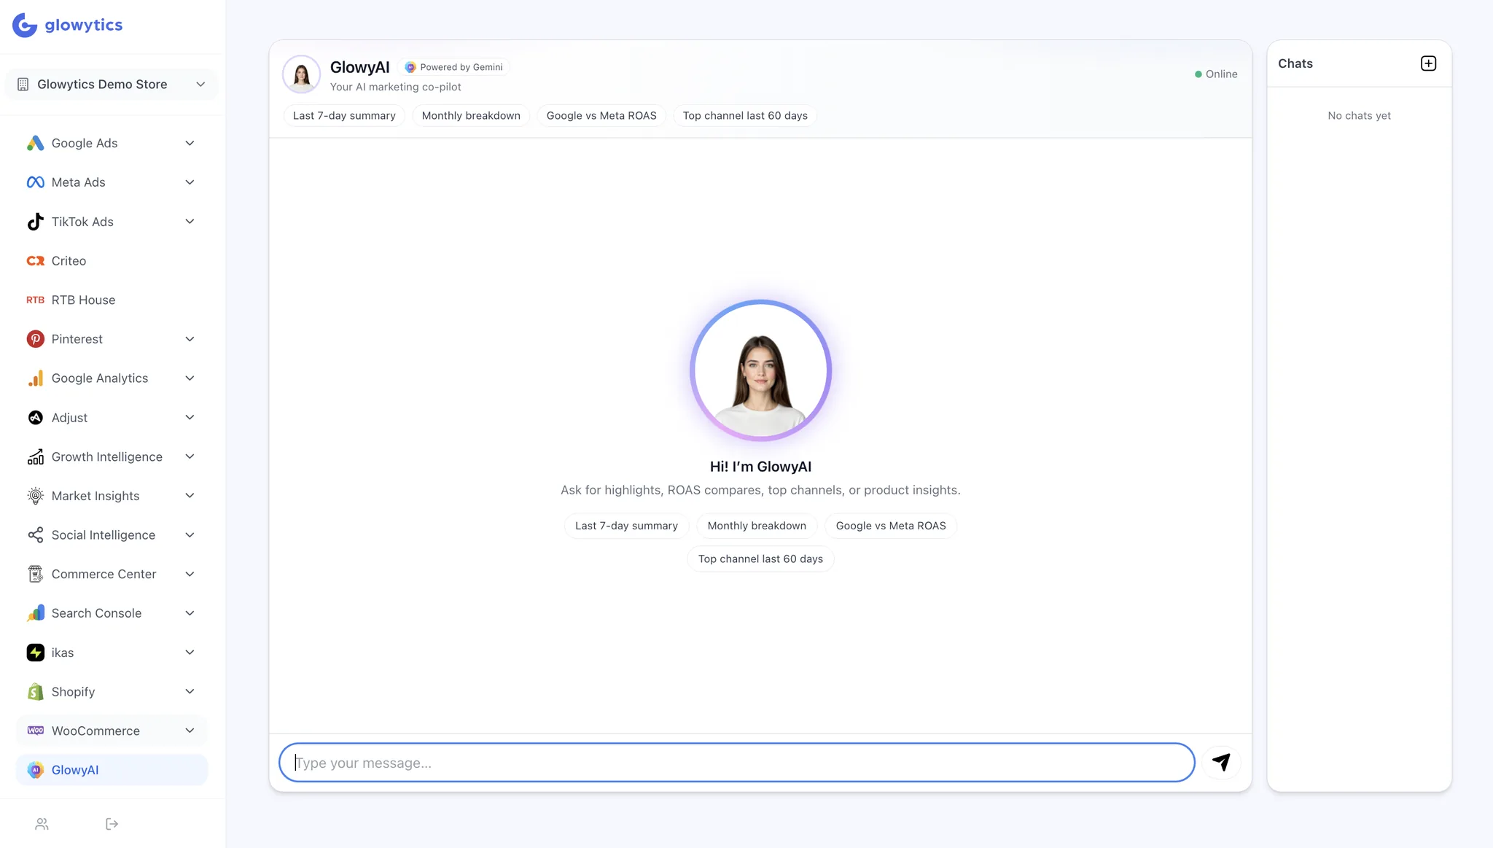Click the logout icon at sidebar bottom
Image resolution: width=1493 pixels, height=848 pixels.
point(112,824)
